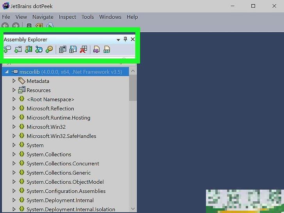Pin the Assembly Explorer panel

pos(125,39)
